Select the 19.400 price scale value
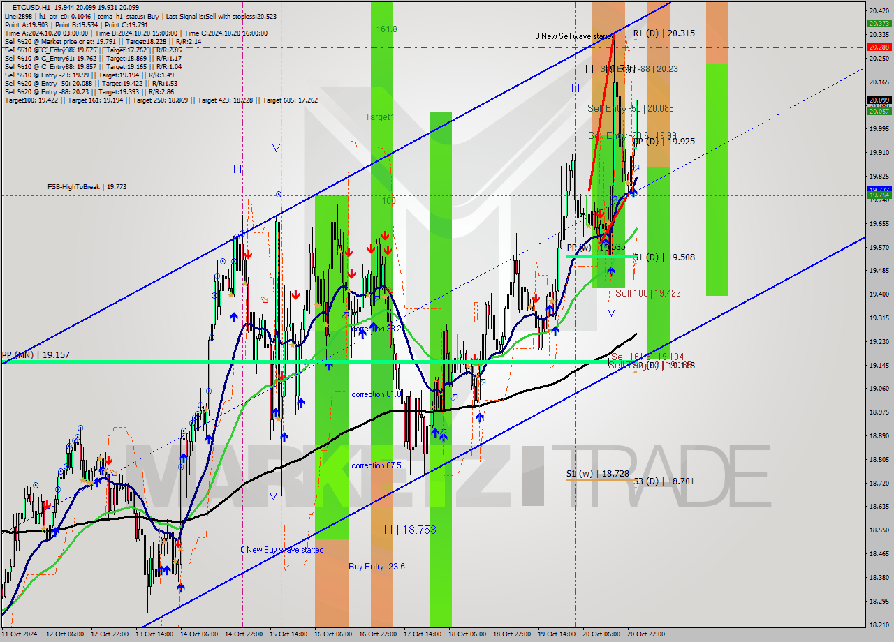 click(x=879, y=294)
